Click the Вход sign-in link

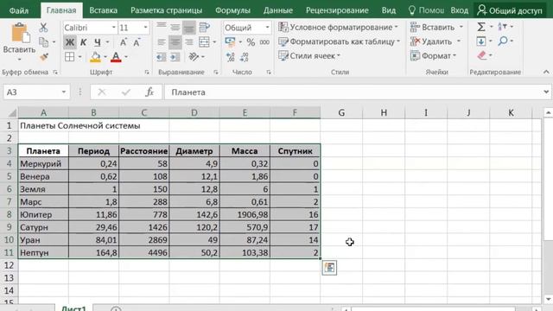(x=459, y=10)
